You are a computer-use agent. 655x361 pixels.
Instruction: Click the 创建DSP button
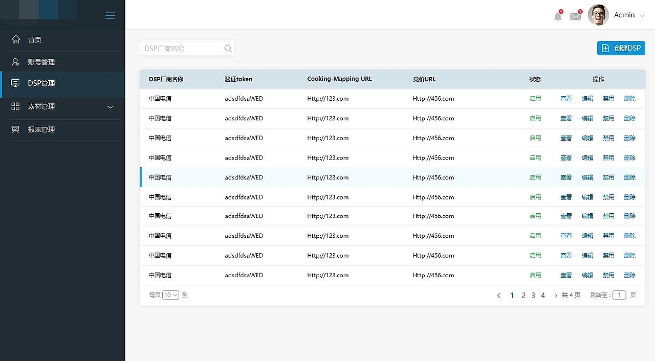tap(621, 48)
